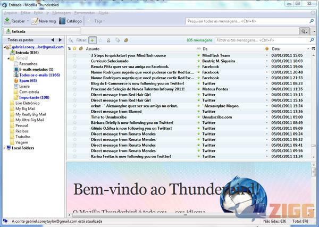The width and height of the screenshot is (319, 227).
Task: Sort messages by star column header
Action: (x=74, y=48)
